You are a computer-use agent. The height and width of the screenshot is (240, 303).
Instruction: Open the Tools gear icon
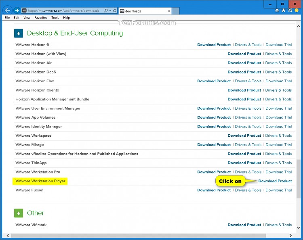click(290, 10)
